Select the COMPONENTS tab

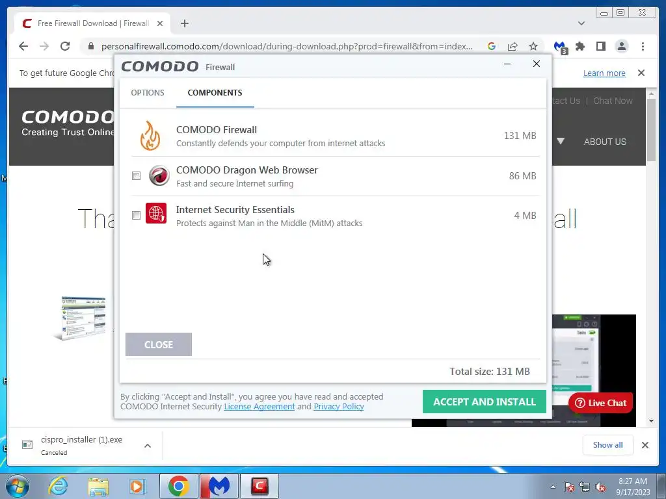click(x=215, y=92)
